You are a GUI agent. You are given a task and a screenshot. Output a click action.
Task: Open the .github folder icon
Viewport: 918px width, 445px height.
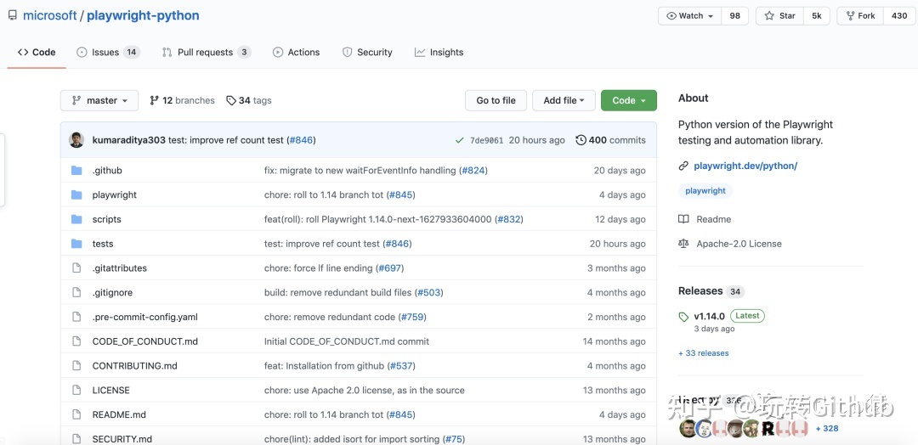coord(76,170)
